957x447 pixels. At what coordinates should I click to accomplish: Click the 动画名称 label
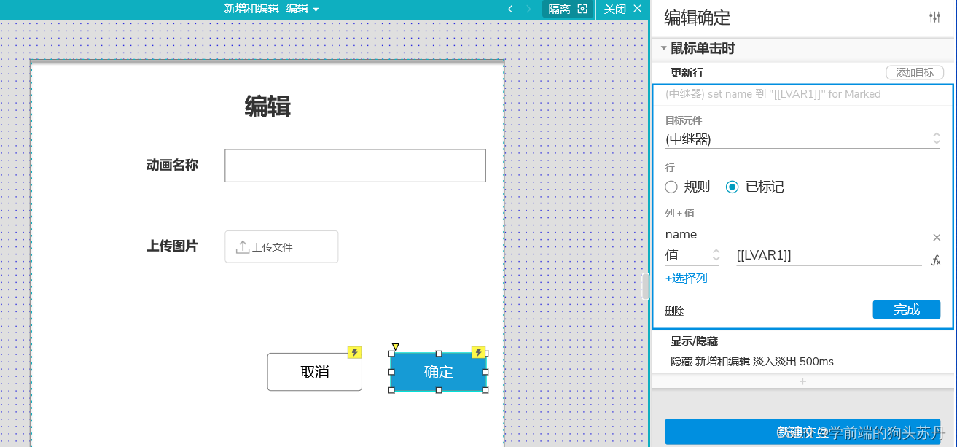[172, 165]
